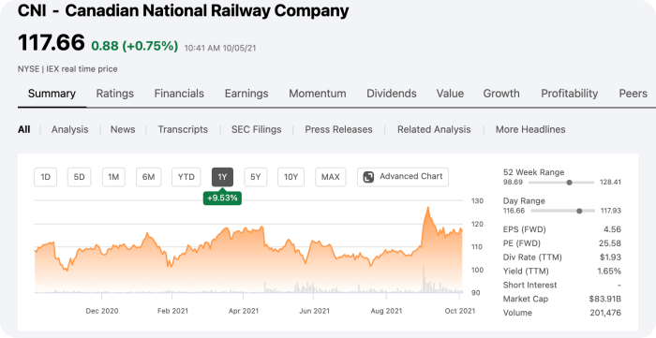Image resolution: width=656 pixels, height=338 pixels.
Task: Go to the Profitability tab
Action: 570,94
